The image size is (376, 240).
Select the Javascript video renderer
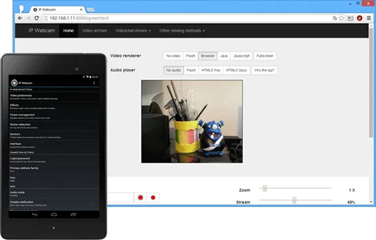pyautogui.click(x=241, y=56)
